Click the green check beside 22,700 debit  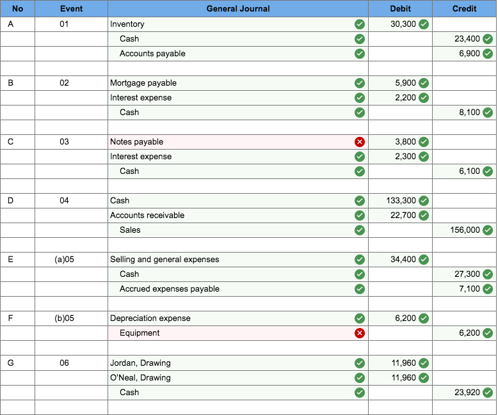pos(424,215)
